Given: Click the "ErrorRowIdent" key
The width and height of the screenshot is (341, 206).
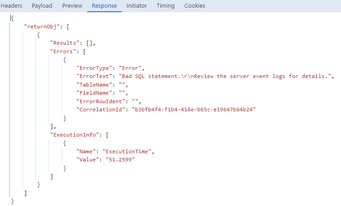Looking at the screenshot, I should click(100, 101).
